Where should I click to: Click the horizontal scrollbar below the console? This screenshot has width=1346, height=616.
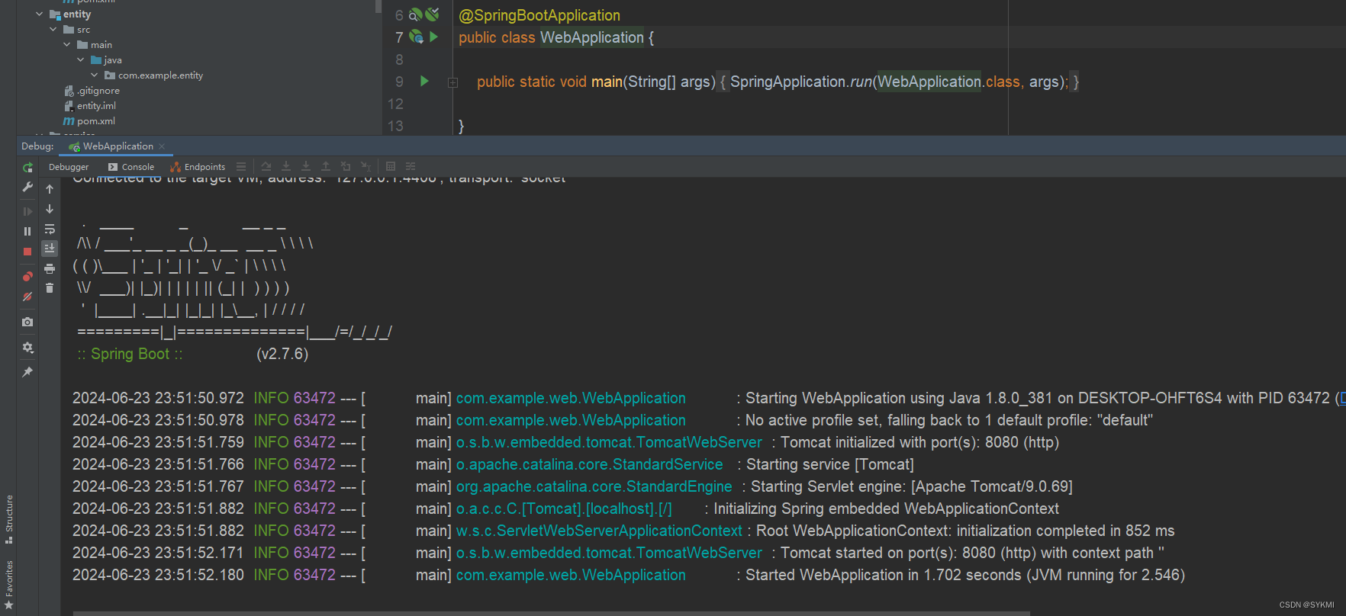click(x=551, y=613)
